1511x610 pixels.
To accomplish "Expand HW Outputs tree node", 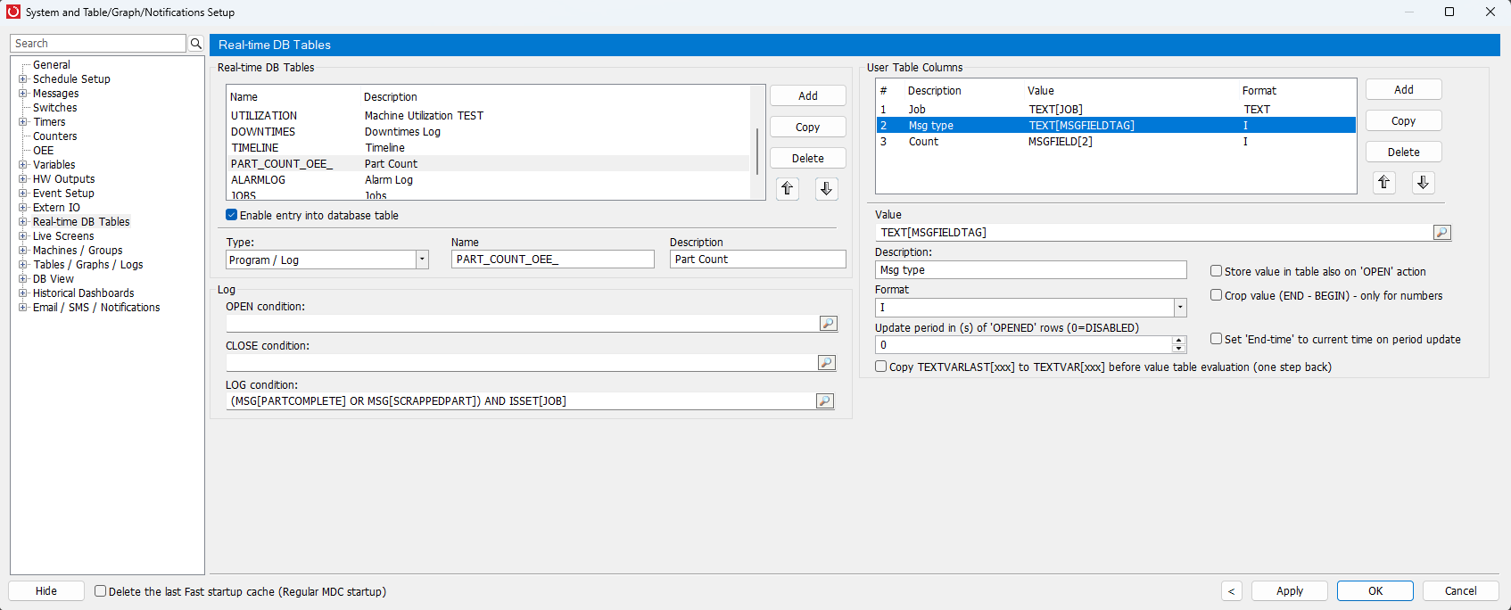I will click(x=23, y=179).
